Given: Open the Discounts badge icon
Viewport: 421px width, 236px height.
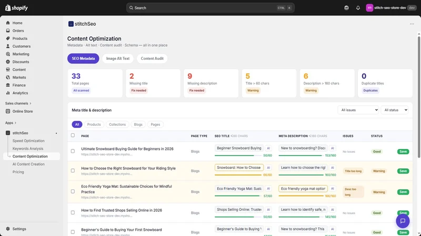Looking at the screenshot, I should [8, 61].
